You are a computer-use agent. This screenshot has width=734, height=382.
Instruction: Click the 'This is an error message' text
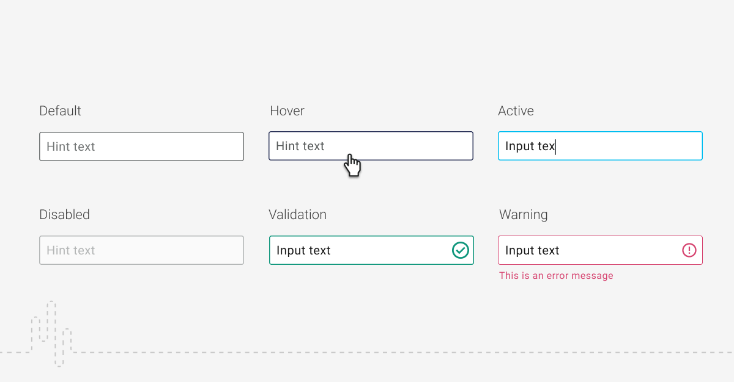coord(556,276)
